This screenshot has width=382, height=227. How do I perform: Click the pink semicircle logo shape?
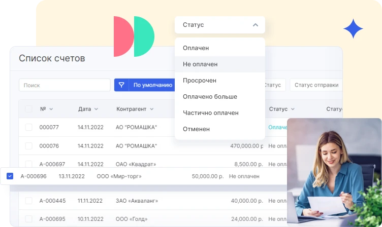tap(122, 36)
